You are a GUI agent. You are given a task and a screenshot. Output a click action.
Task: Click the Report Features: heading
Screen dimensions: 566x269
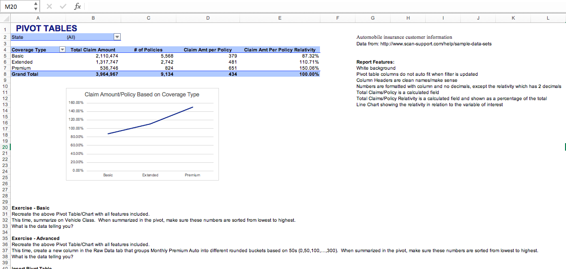click(375, 62)
